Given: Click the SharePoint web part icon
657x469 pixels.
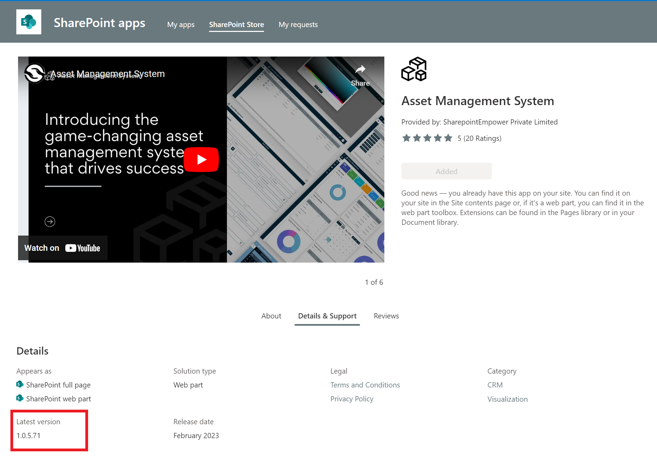Looking at the screenshot, I should (x=20, y=398).
